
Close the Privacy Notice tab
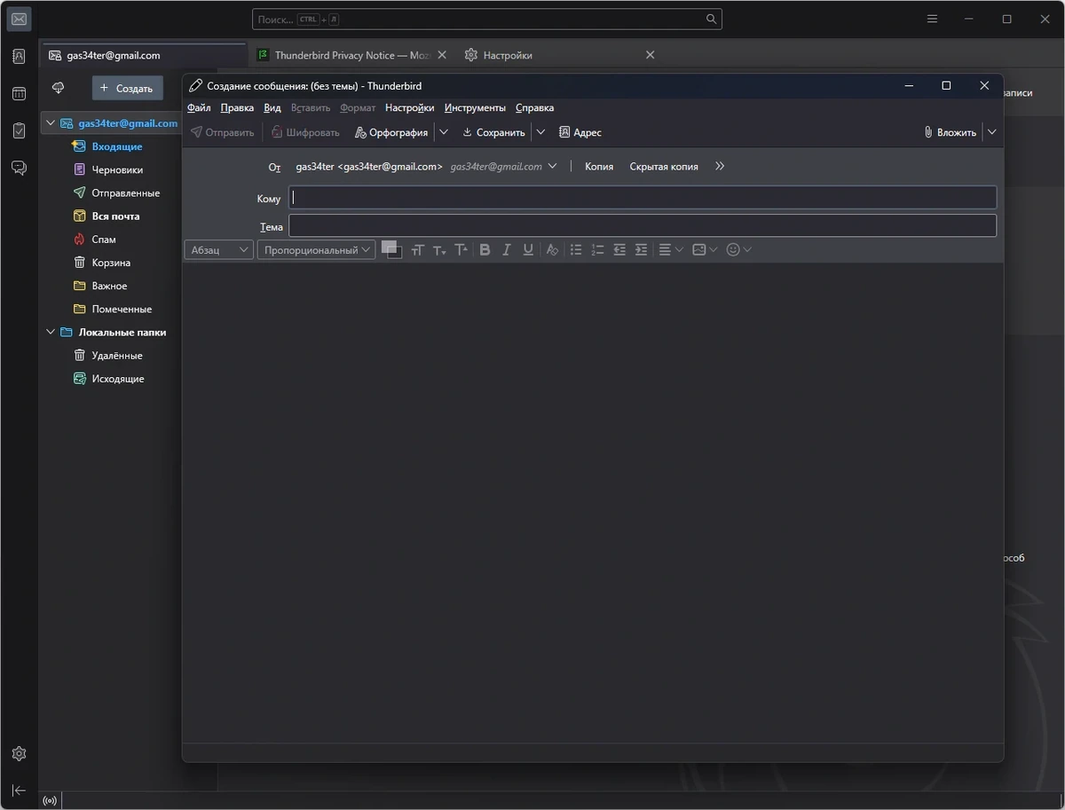tap(443, 55)
